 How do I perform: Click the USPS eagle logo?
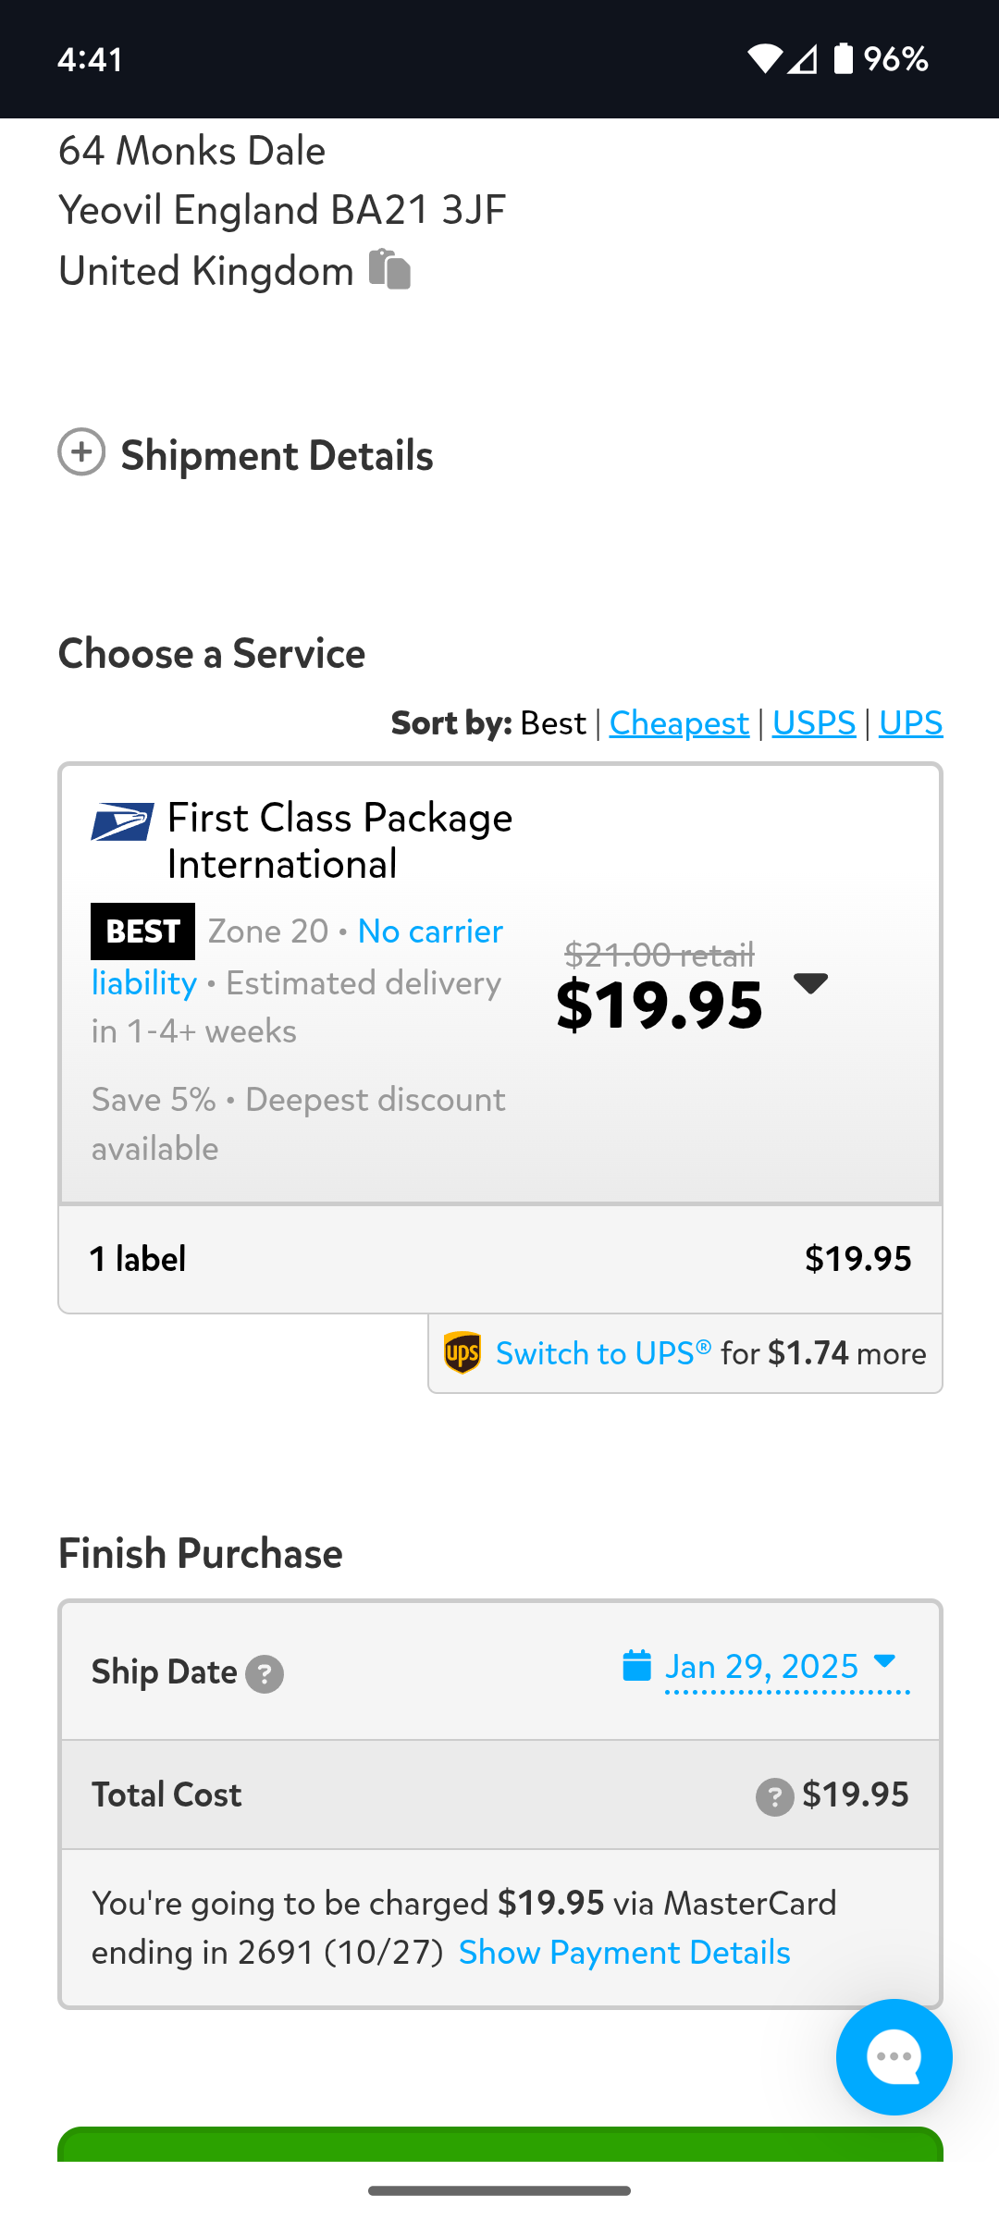point(122,821)
